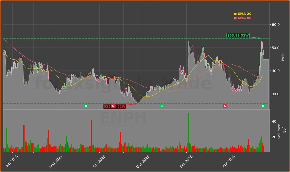Click the Jun 2025 date label
This screenshot has width=290, height=172.
(12, 161)
